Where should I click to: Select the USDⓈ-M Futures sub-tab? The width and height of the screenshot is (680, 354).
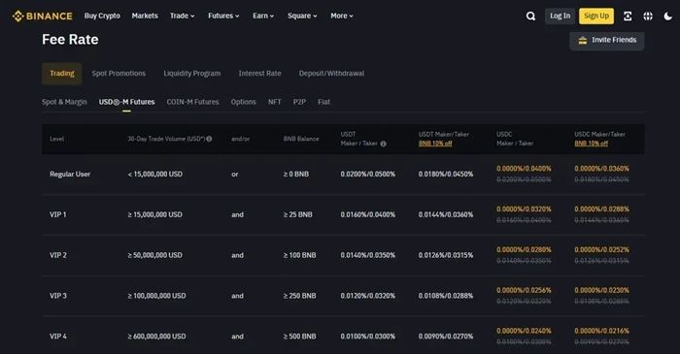click(x=126, y=102)
